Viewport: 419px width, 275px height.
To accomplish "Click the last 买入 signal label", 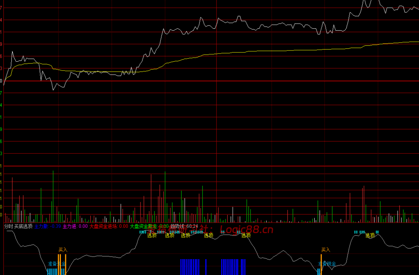I will tap(326, 250).
